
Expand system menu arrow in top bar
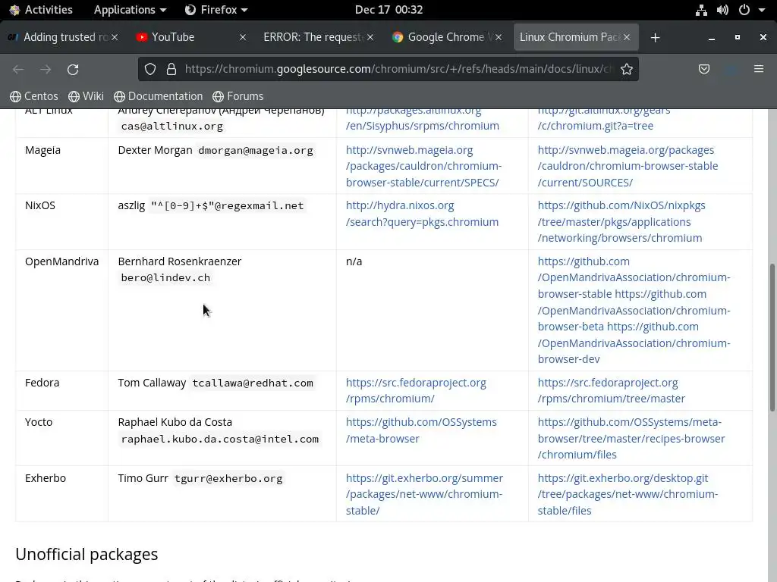(x=762, y=10)
